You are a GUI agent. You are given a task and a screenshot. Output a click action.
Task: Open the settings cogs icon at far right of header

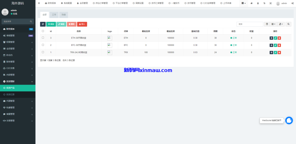(293, 3)
